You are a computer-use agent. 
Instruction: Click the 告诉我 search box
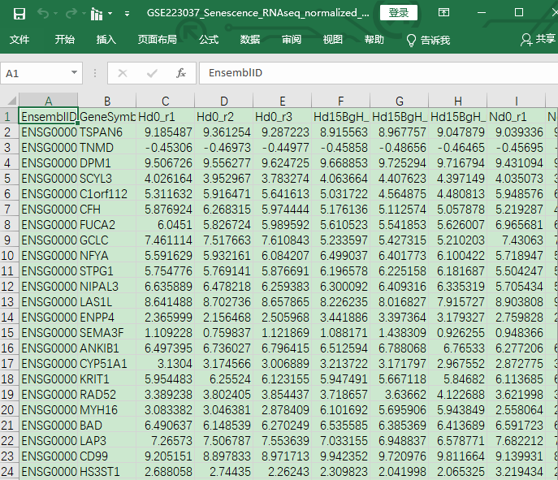[428, 40]
